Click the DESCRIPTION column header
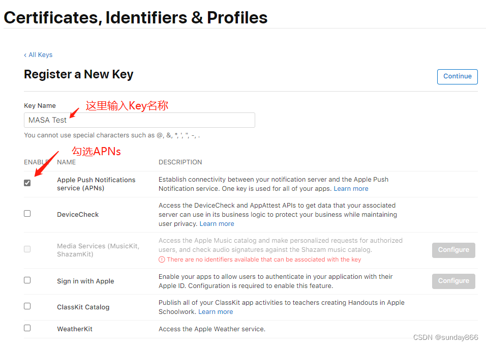Viewport: 486px width, 346px height. click(x=180, y=162)
